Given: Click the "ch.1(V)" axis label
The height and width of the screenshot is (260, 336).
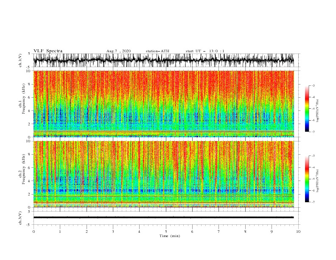Looking at the screenshot, I should 20,60.
